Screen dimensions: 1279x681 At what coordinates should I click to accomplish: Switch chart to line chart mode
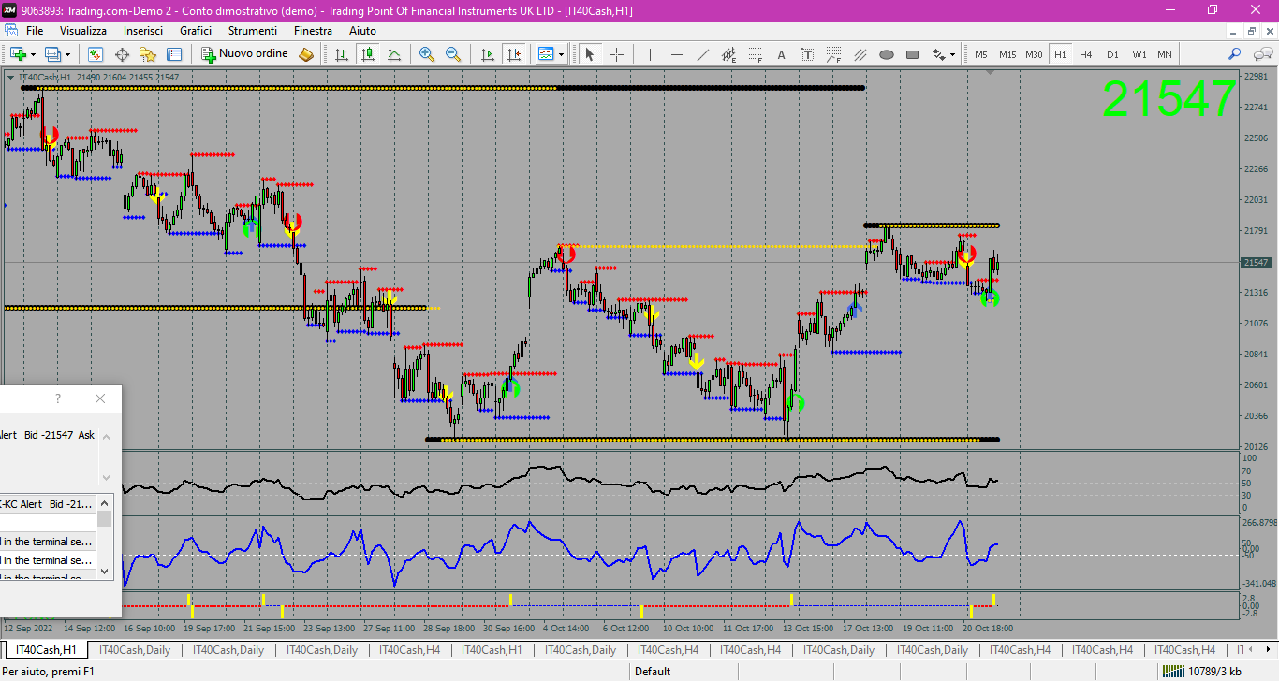(394, 54)
